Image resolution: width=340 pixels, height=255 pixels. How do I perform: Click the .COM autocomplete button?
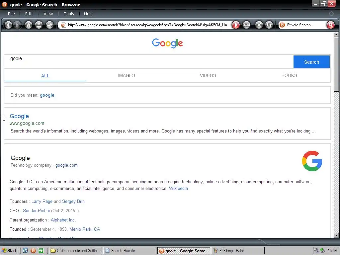(x=246, y=25)
